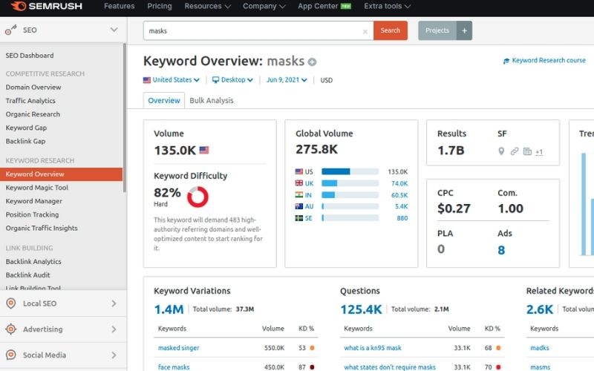The width and height of the screenshot is (594, 371).
Task: Click the plus icon next to Projects
Action: (465, 30)
